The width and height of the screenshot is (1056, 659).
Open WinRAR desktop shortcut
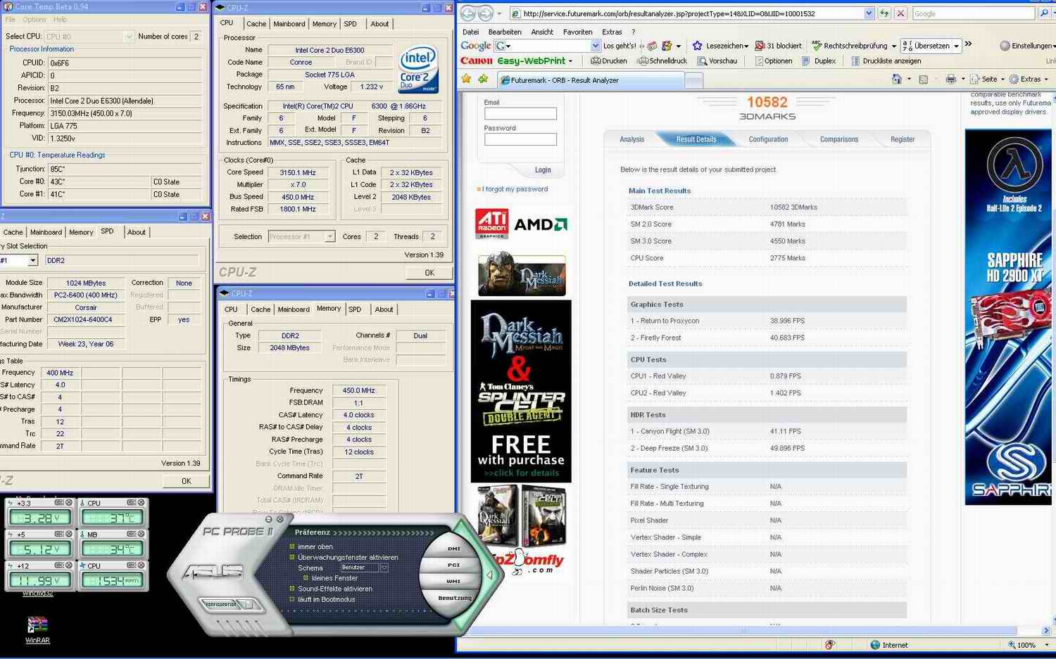[x=37, y=629]
